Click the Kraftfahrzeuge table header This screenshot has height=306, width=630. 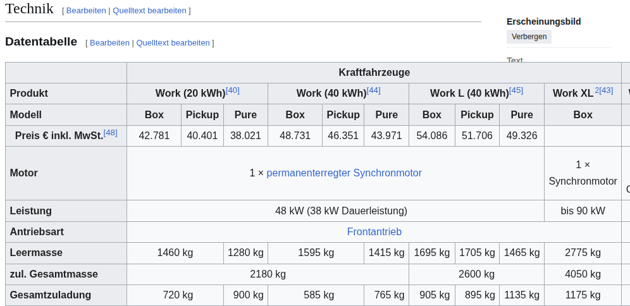coord(374,73)
